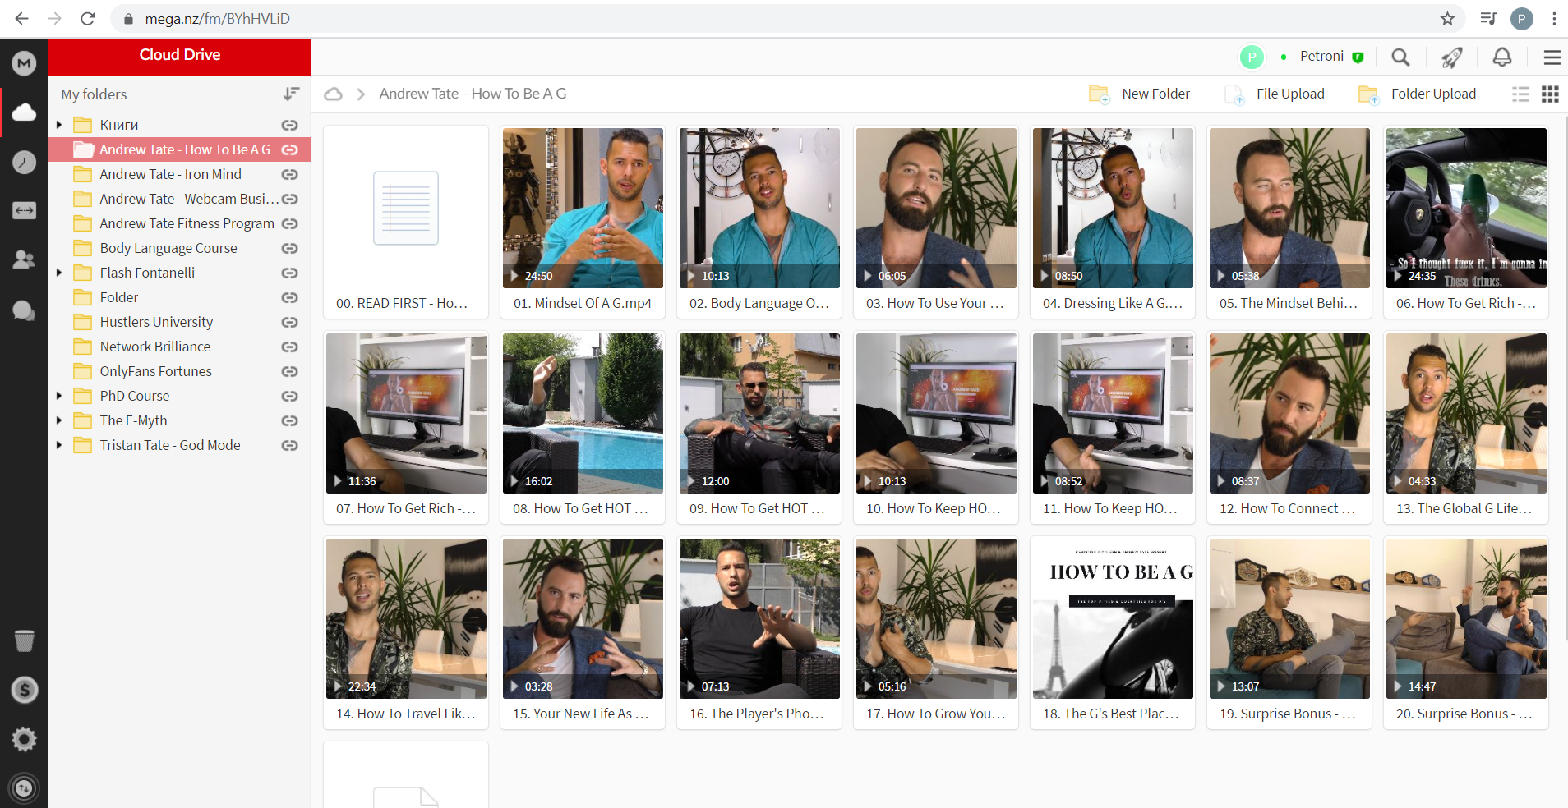Image resolution: width=1568 pixels, height=808 pixels.
Task: Click breadcrumb Andrew Tate - How To Be A G
Action: pyautogui.click(x=473, y=94)
